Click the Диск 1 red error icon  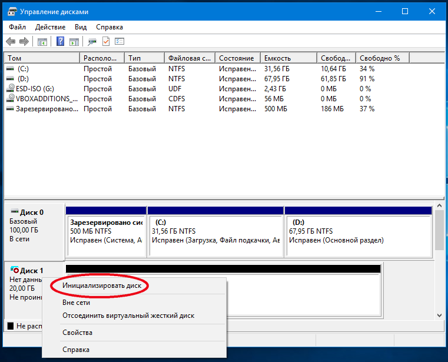pyautogui.click(x=15, y=270)
